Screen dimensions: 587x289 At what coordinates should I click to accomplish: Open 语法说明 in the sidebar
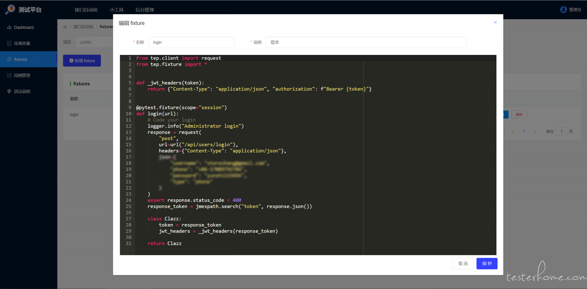(28, 91)
